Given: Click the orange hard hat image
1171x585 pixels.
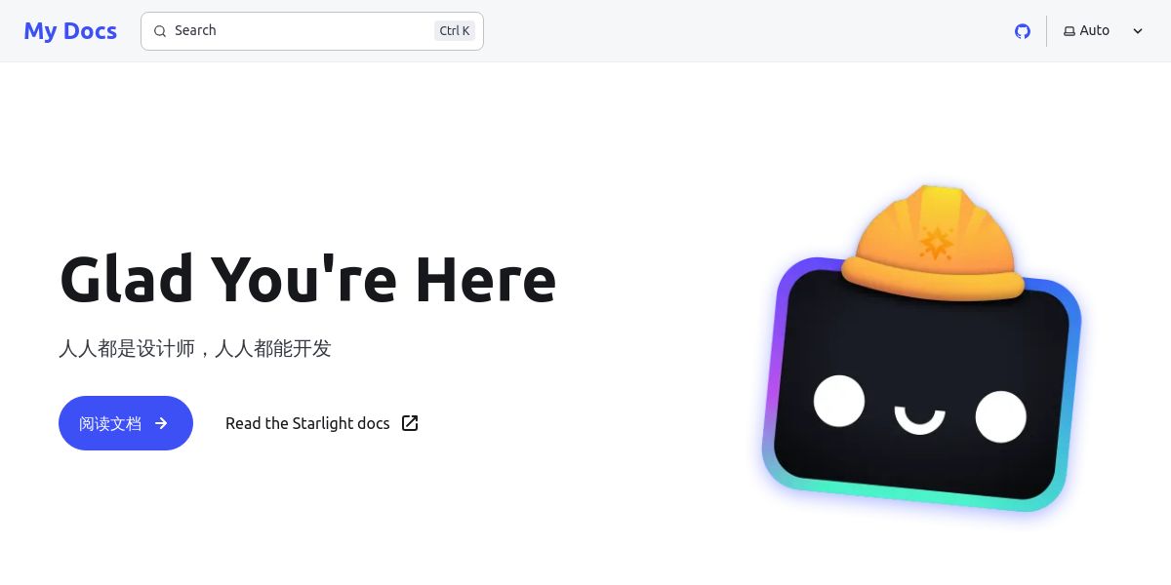Looking at the screenshot, I should [x=933, y=242].
